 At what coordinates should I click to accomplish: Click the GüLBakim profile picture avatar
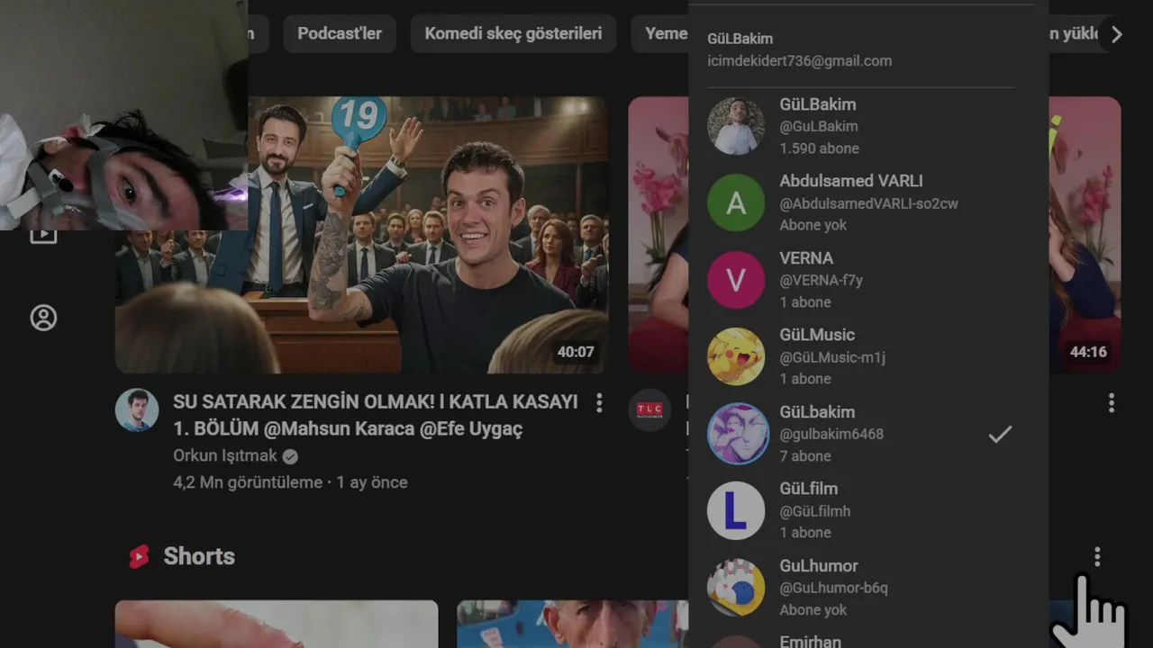(736, 126)
